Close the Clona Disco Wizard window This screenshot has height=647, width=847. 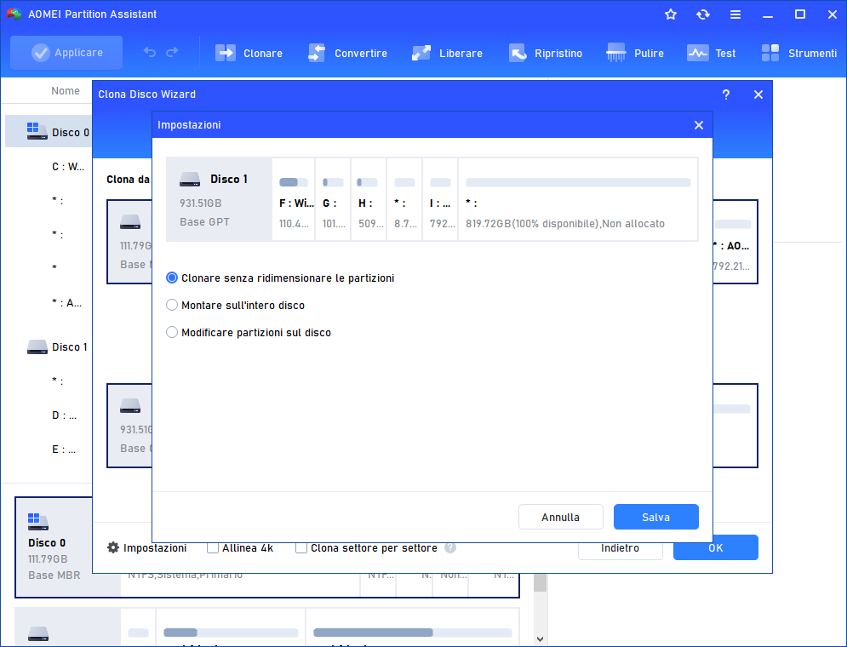(x=758, y=94)
